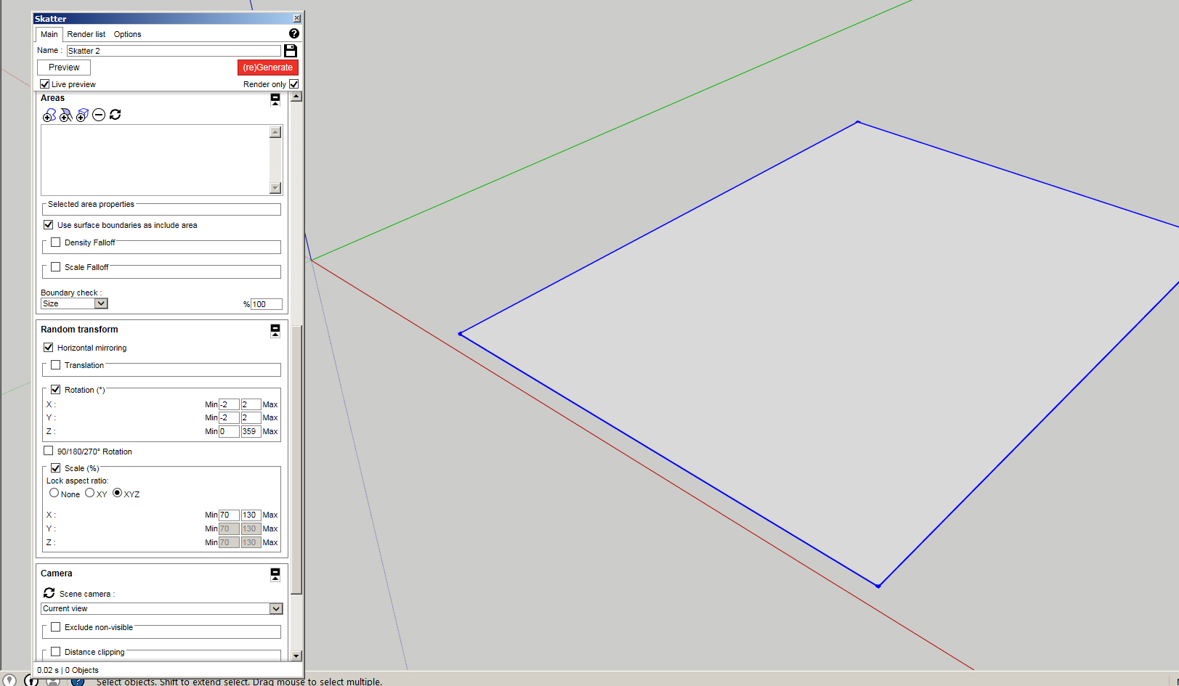Click the Rotation X Min field
Image resolution: width=1179 pixels, height=686 pixels.
(229, 404)
